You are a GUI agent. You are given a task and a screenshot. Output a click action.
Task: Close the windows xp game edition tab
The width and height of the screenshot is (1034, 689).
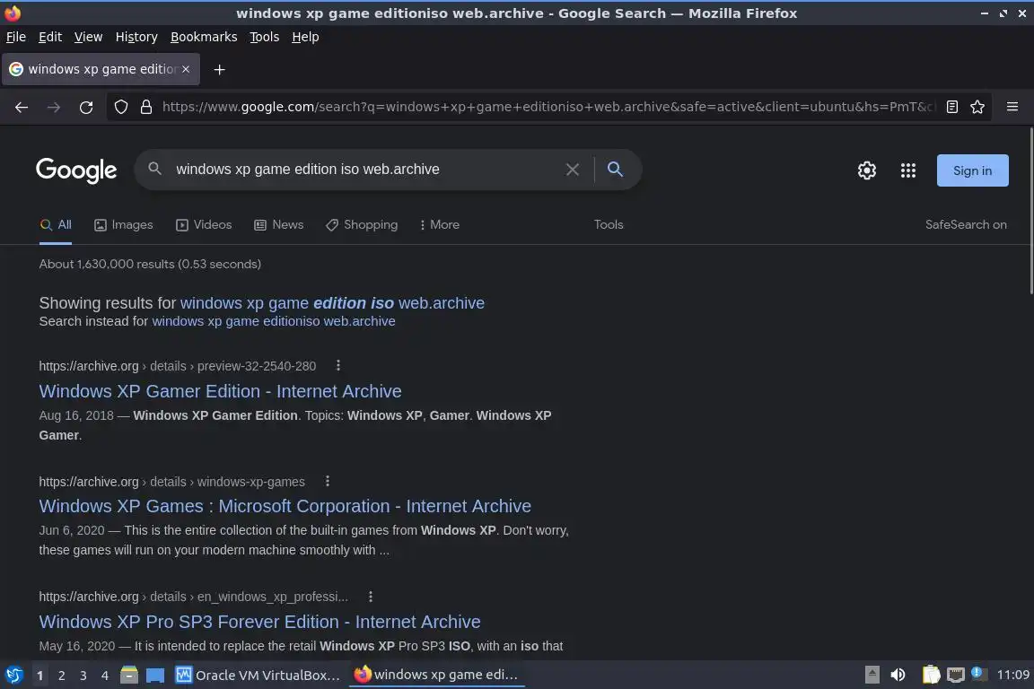(x=186, y=68)
